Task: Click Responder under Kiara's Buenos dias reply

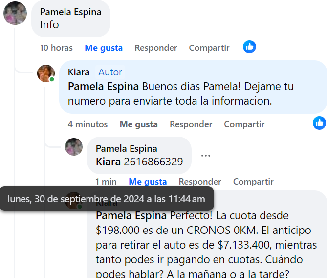Action: [191, 124]
